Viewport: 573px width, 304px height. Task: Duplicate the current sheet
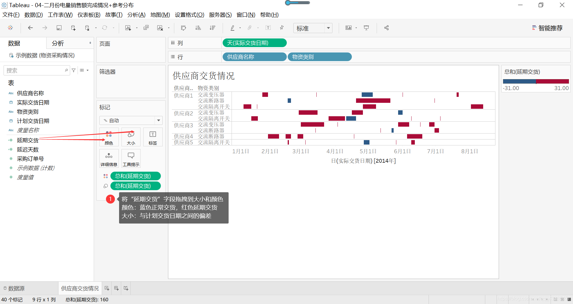pos(146,28)
